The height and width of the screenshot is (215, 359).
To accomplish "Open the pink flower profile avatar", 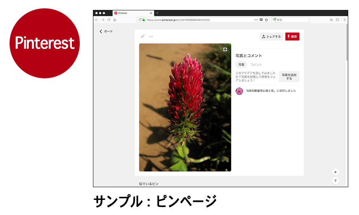I will click(239, 91).
